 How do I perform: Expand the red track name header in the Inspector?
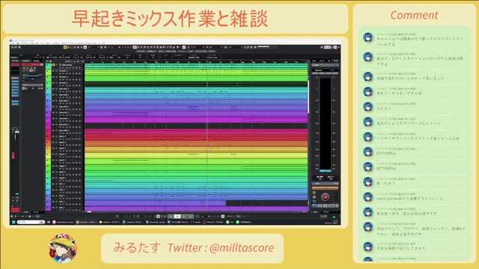point(33,65)
